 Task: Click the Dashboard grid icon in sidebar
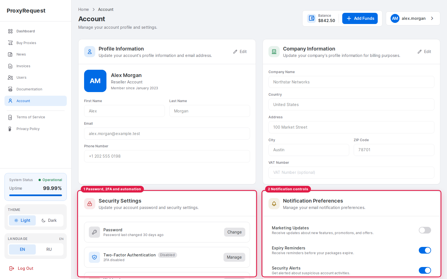[x=10, y=31]
